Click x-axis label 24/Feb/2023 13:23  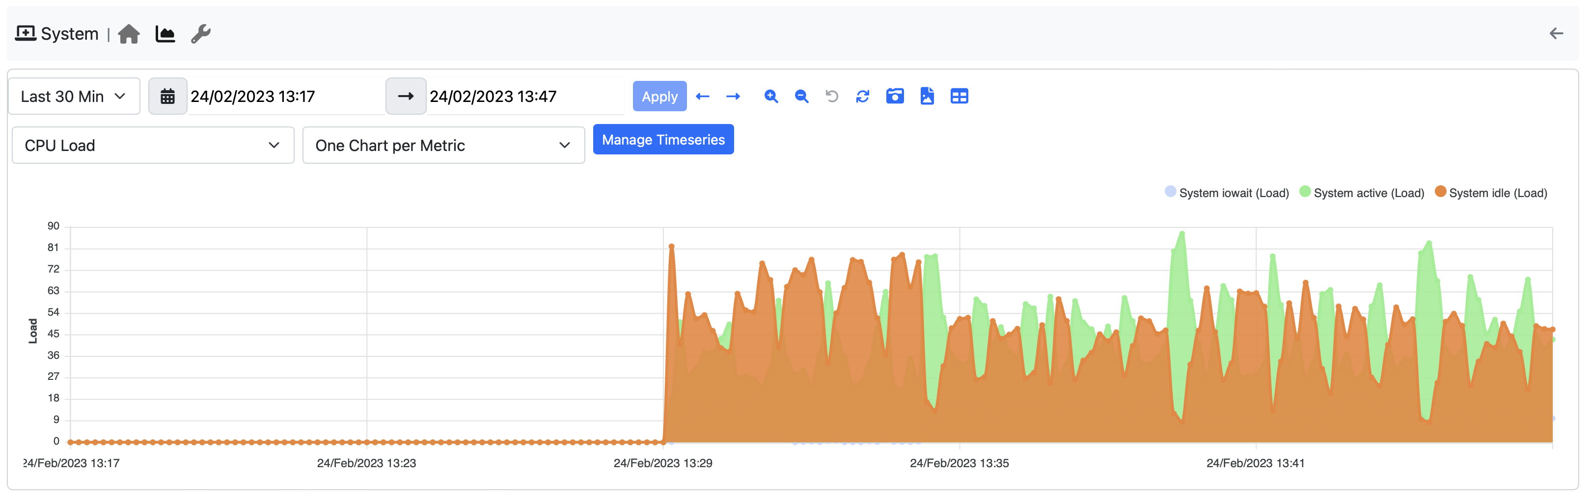pos(367,463)
